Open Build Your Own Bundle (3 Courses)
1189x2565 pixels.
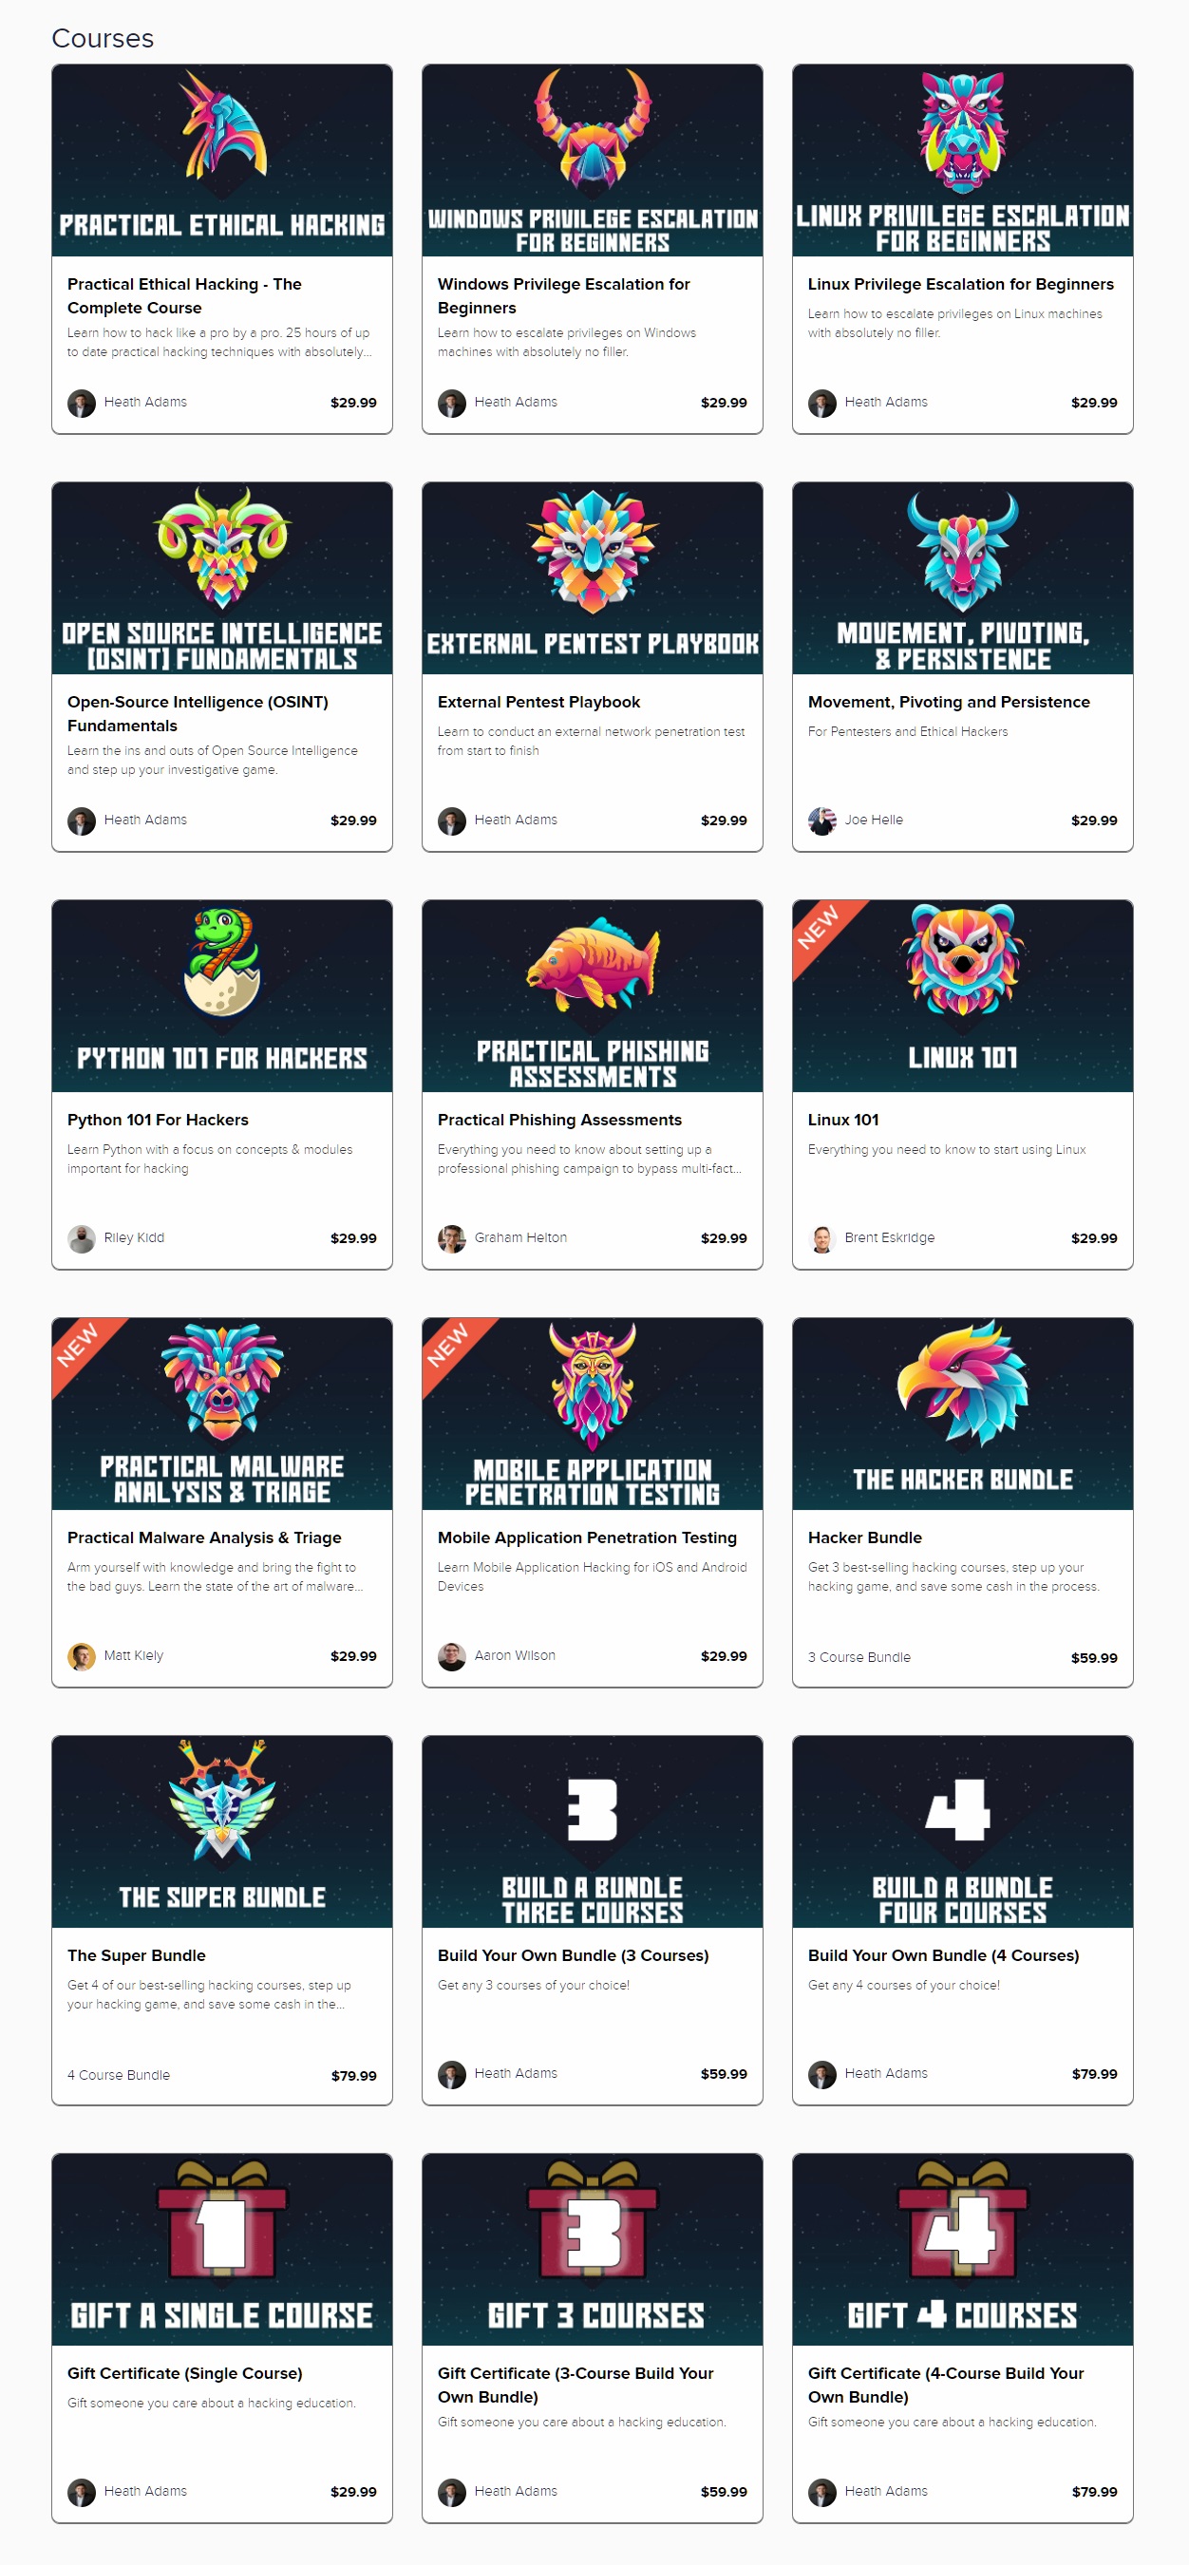[x=573, y=1954]
